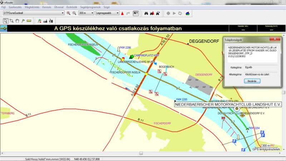286x161 pixels.
Task: Select the ruler measure tool
Action: coord(29,21)
